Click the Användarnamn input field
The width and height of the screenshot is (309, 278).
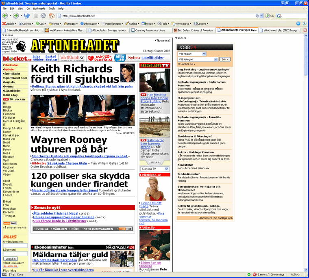[x=15, y=245]
